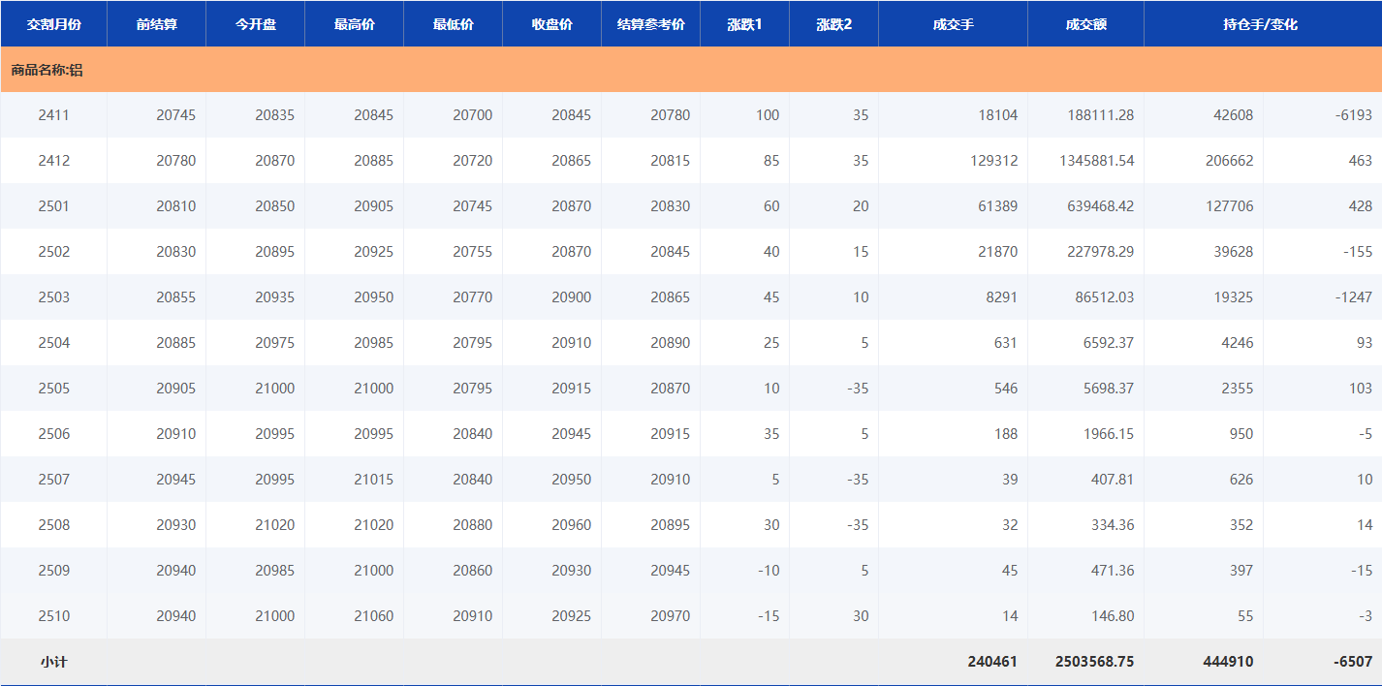Click the 结算参考价 column header

click(x=650, y=24)
